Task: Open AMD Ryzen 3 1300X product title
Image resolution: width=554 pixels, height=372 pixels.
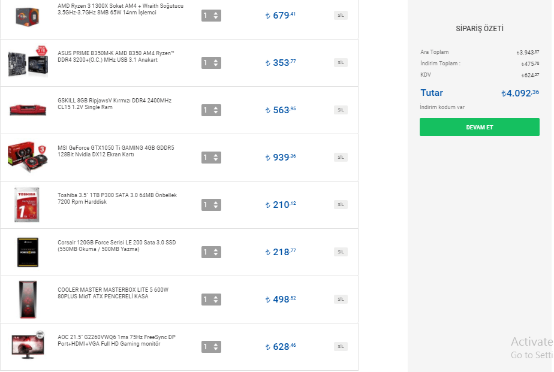Action: (121, 9)
